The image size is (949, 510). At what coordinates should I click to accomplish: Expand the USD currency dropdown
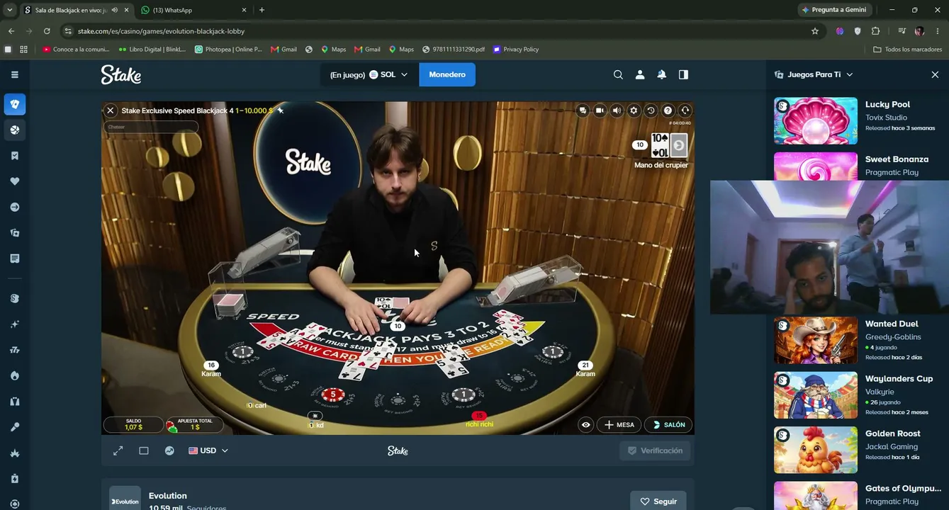208,450
